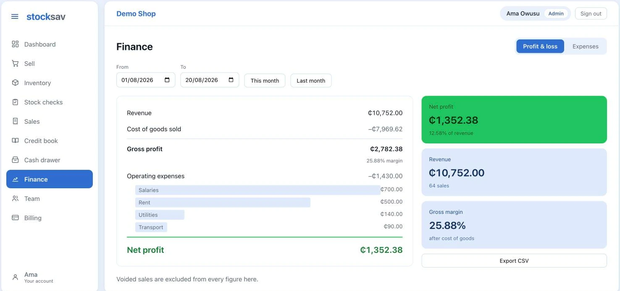Click the green Net profit card
This screenshot has width=620, height=291.
pyautogui.click(x=514, y=120)
